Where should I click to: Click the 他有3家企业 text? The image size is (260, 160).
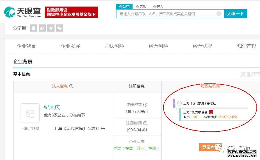pos(64,115)
